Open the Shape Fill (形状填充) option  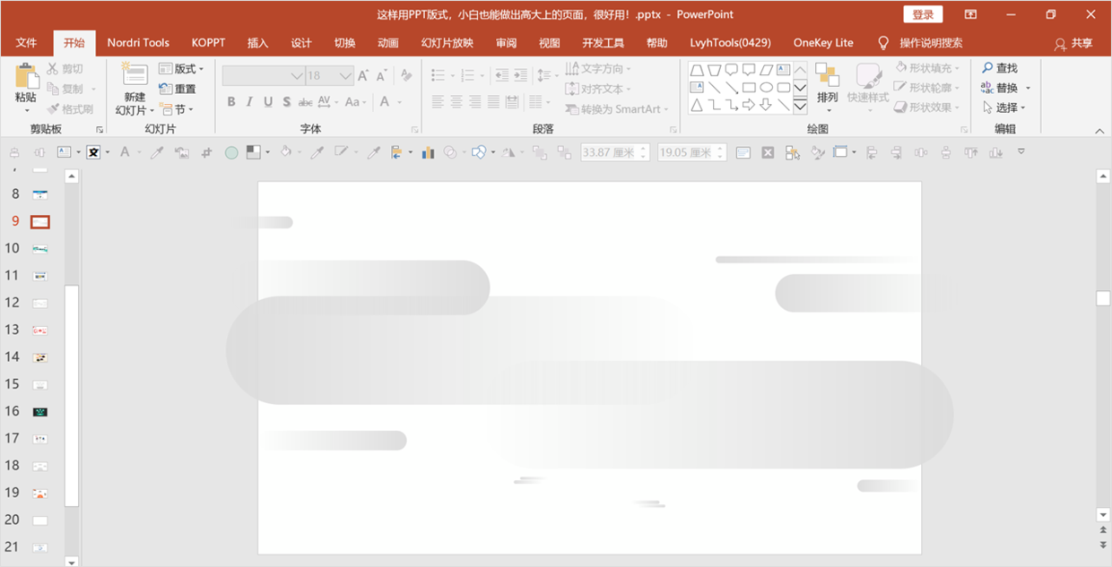(927, 68)
